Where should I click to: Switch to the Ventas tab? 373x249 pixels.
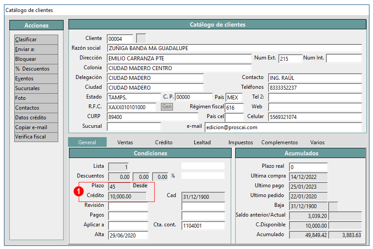pyautogui.click(x=125, y=142)
